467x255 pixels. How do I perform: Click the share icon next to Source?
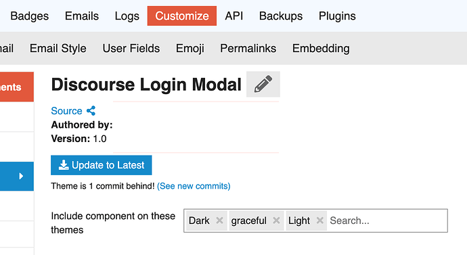[91, 111]
